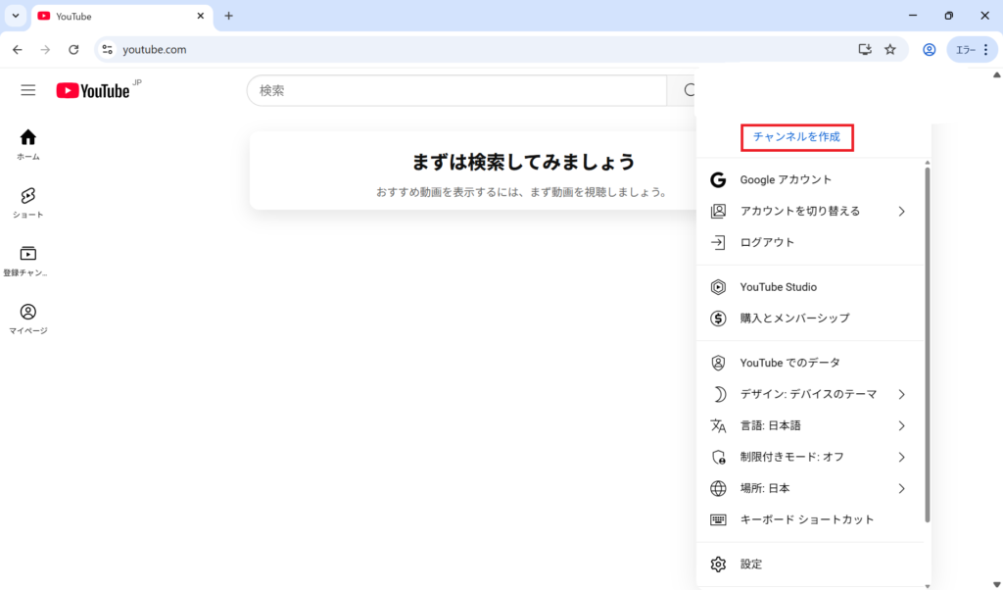The image size is (1003, 590).
Task: Click the dollar sign purchases icon
Action: 718,319
